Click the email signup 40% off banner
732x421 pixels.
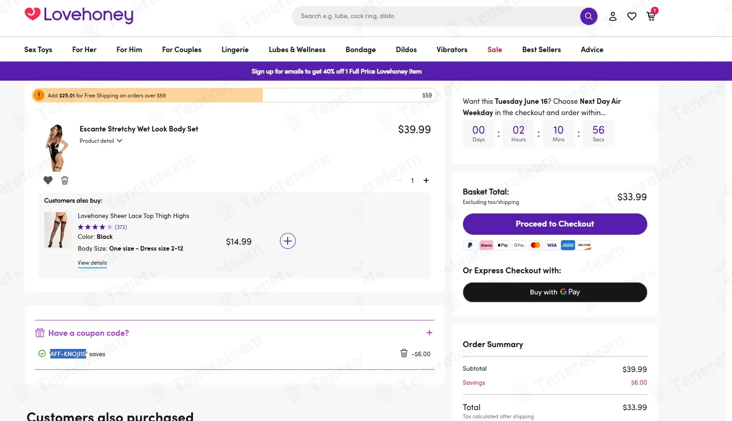point(337,72)
